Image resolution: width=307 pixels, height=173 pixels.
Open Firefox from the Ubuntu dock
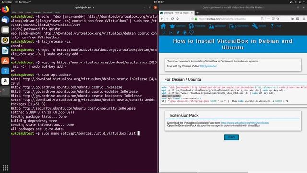coord(5,10)
